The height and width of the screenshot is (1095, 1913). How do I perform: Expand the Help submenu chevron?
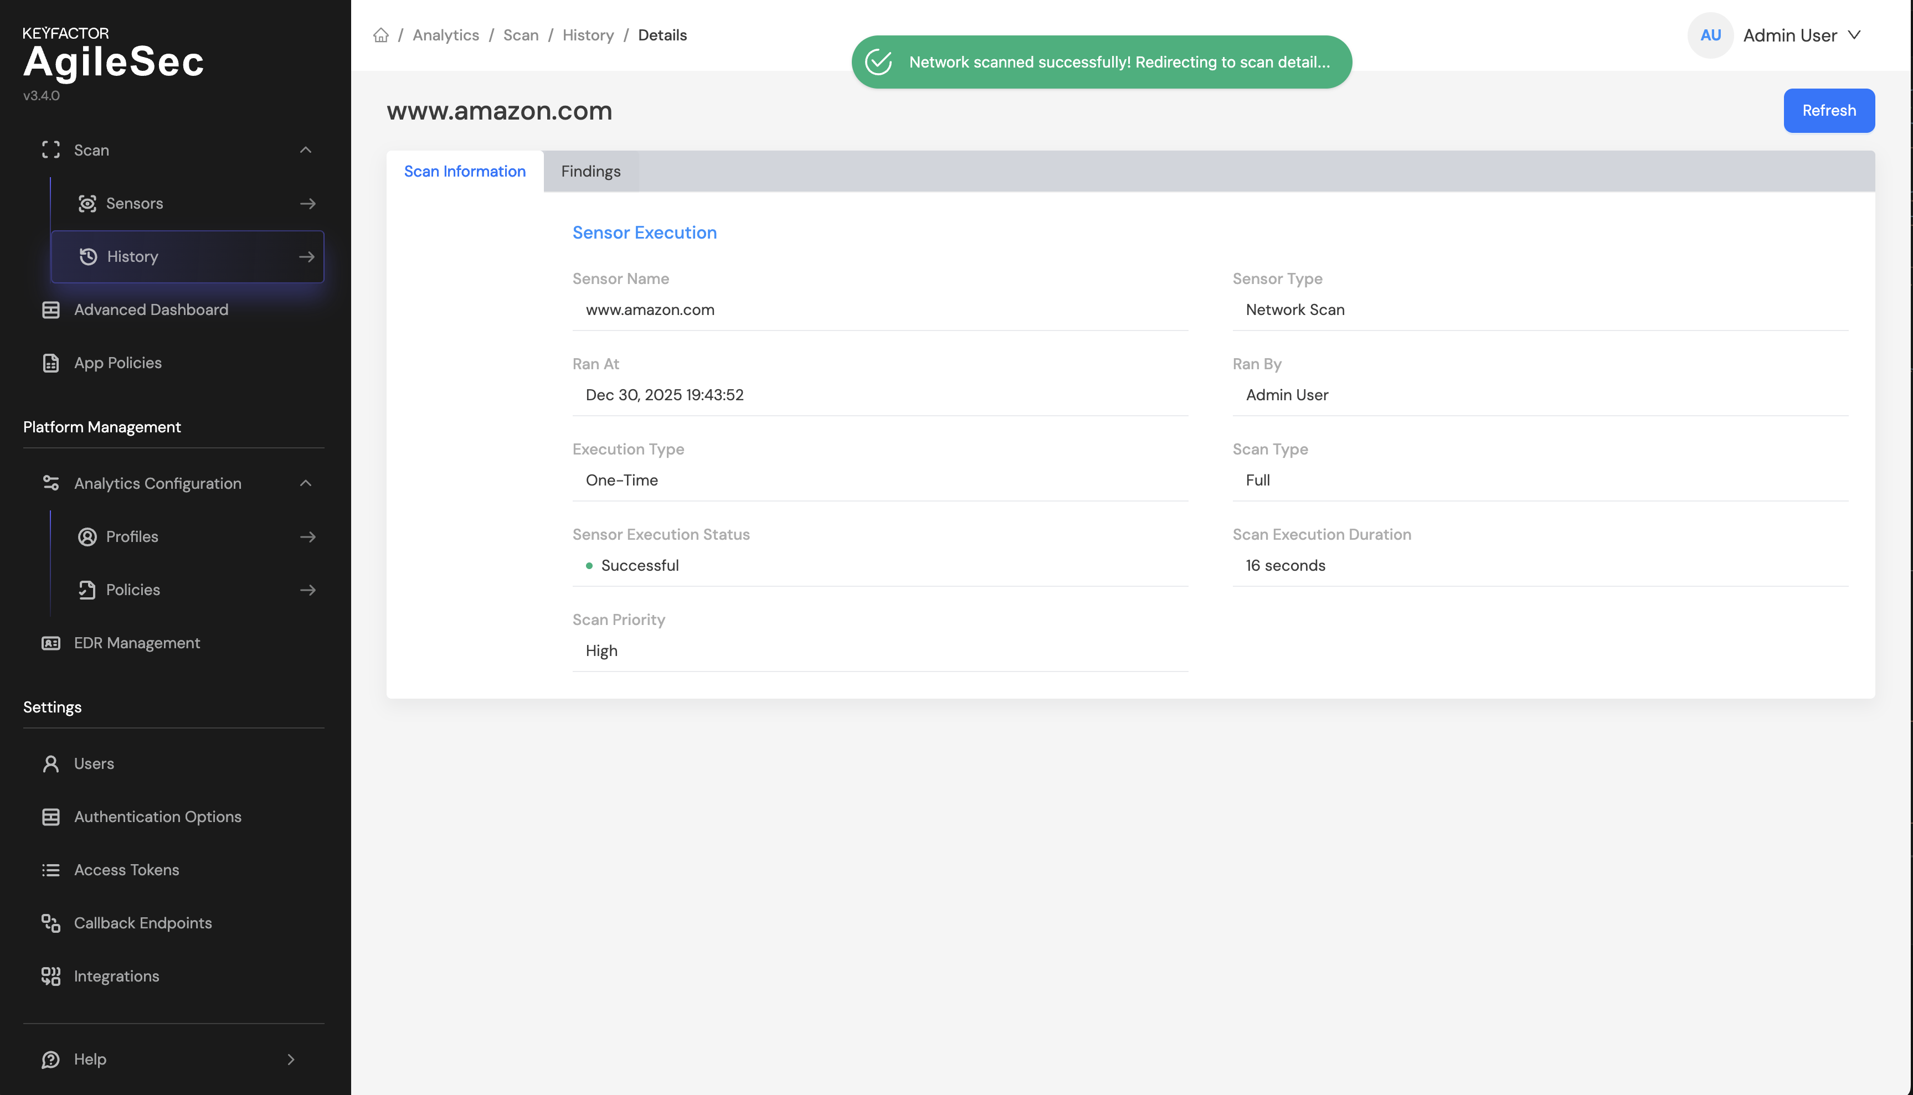point(291,1060)
